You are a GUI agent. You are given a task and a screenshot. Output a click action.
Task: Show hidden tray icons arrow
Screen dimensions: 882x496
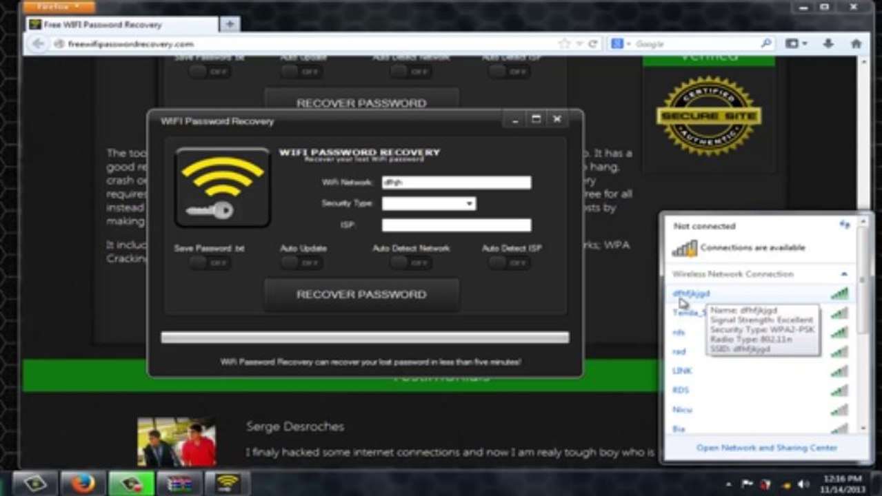pos(728,484)
